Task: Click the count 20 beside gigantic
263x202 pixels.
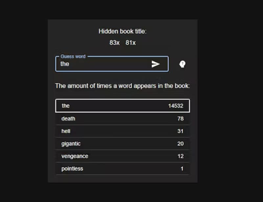Action: [x=180, y=144]
